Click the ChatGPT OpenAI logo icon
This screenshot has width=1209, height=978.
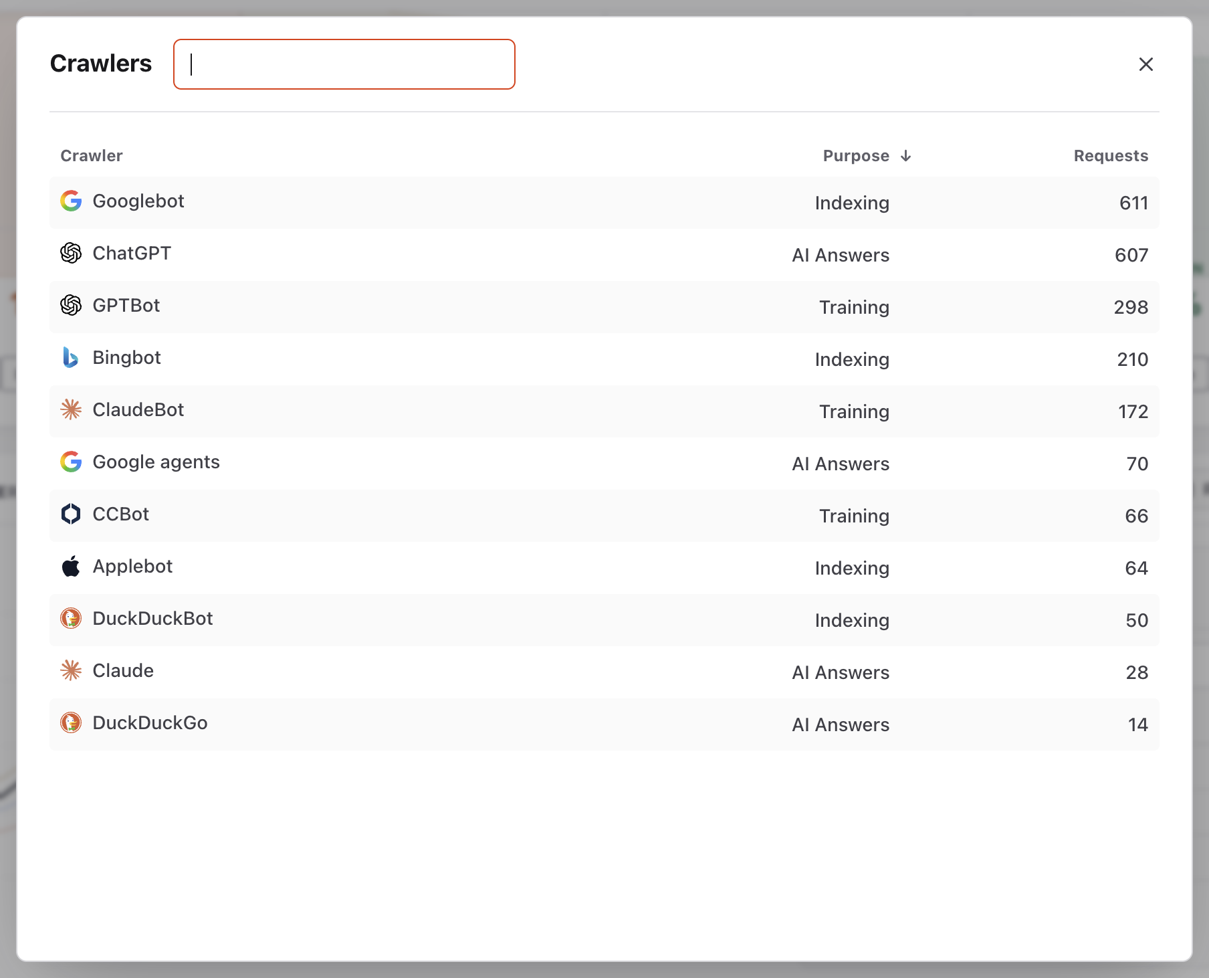pos(71,253)
